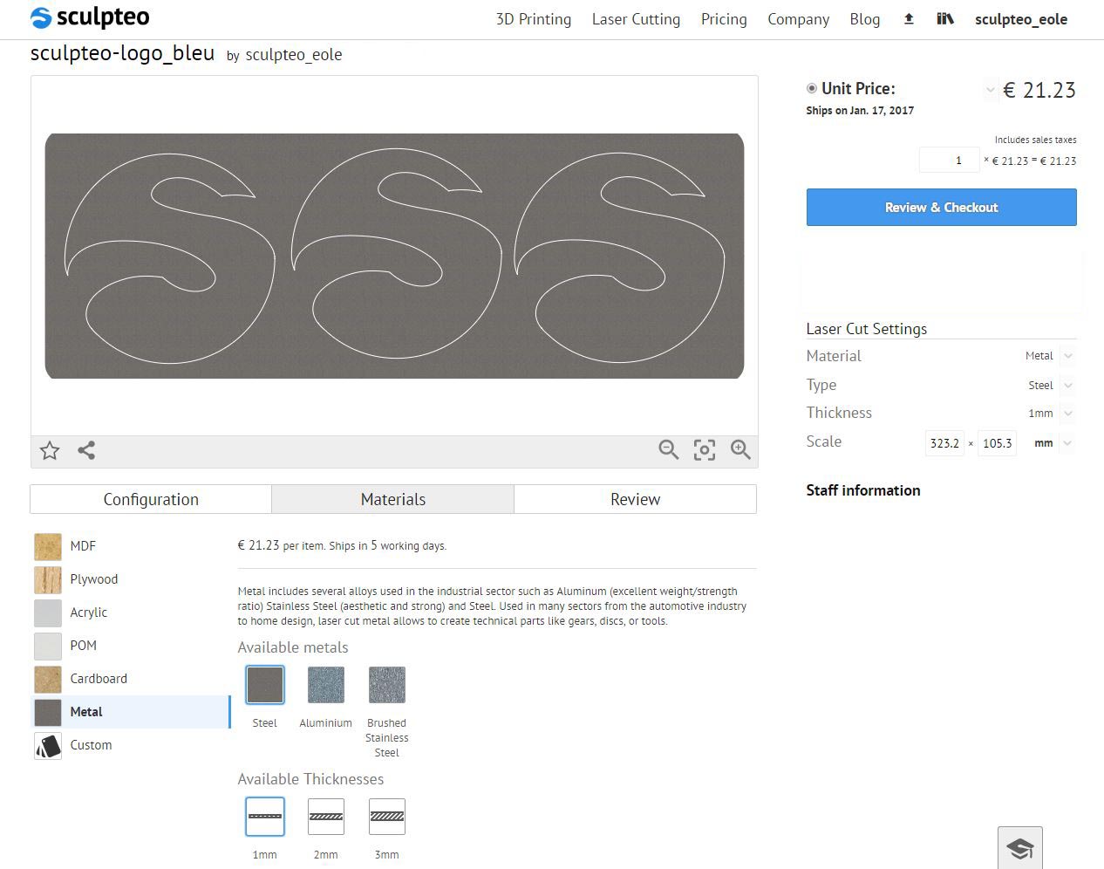Select MDF material in the list
This screenshot has width=1104, height=869.
pyautogui.click(x=131, y=546)
